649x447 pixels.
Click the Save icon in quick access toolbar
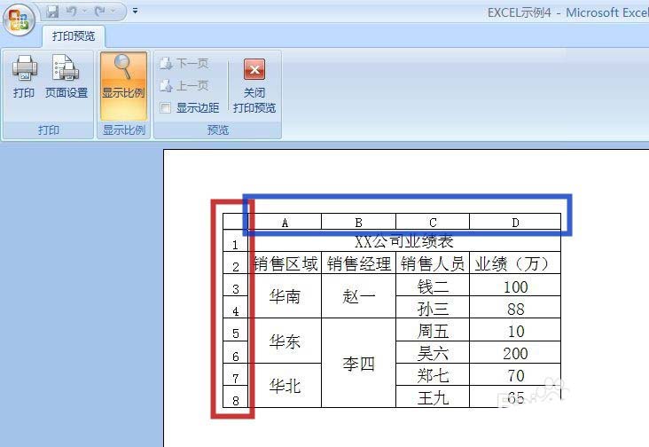click(52, 12)
